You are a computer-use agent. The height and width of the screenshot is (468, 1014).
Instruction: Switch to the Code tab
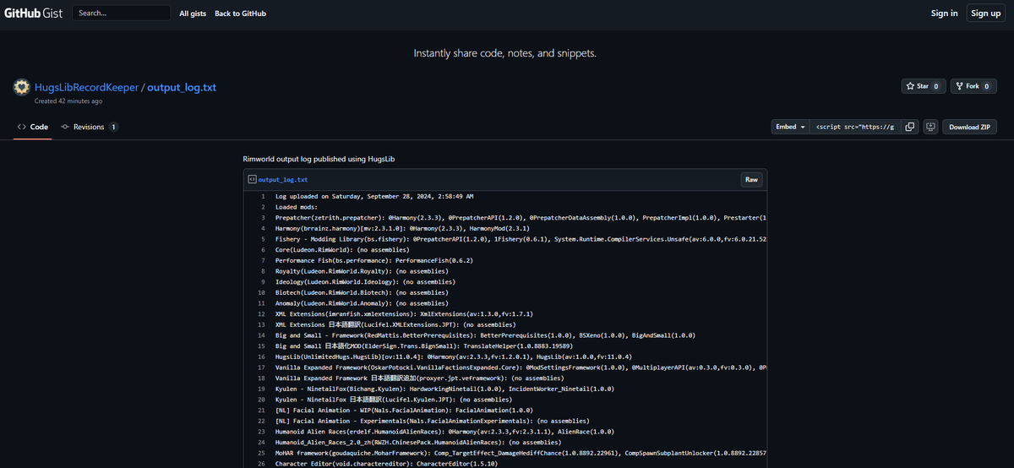coord(33,127)
